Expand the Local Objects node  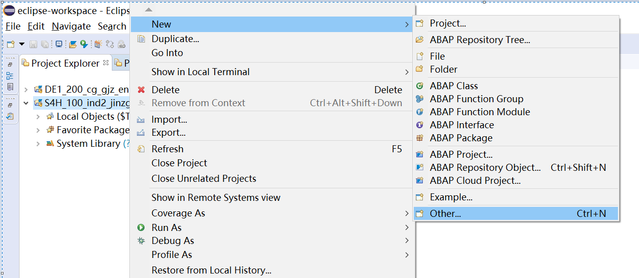pyautogui.click(x=38, y=117)
